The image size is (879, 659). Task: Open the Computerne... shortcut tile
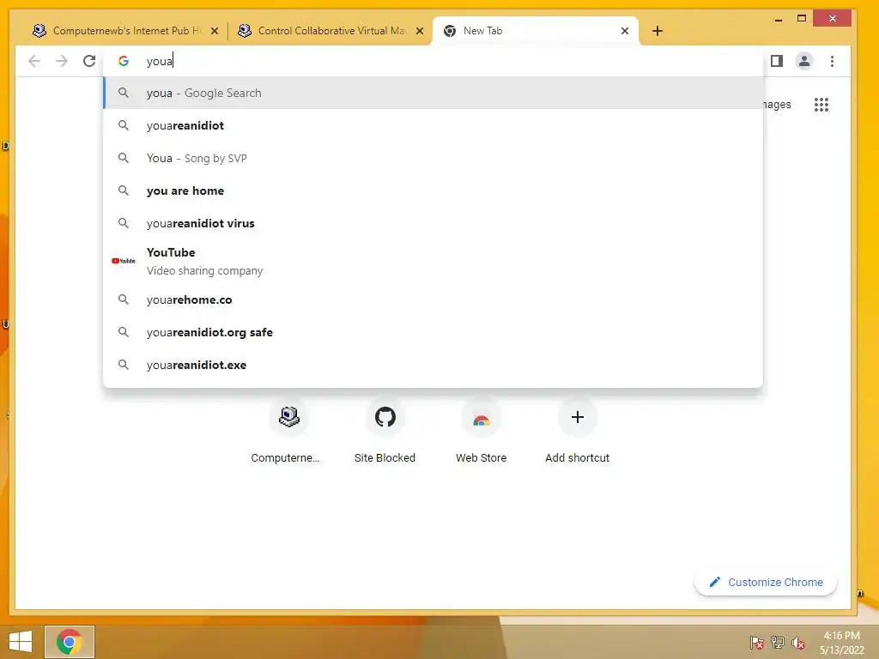pyautogui.click(x=288, y=431)
